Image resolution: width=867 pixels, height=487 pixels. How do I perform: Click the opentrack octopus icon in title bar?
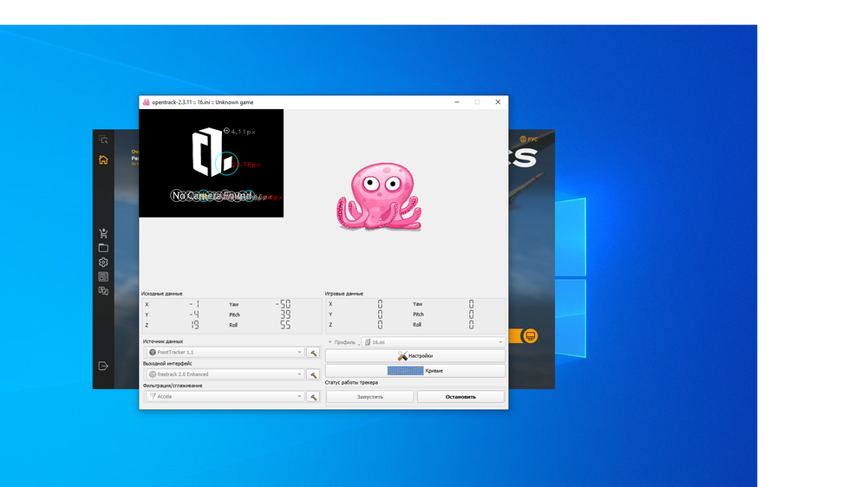point(146,102)
